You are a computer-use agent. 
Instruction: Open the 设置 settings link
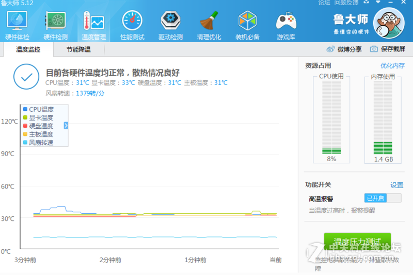coord(396,185)
